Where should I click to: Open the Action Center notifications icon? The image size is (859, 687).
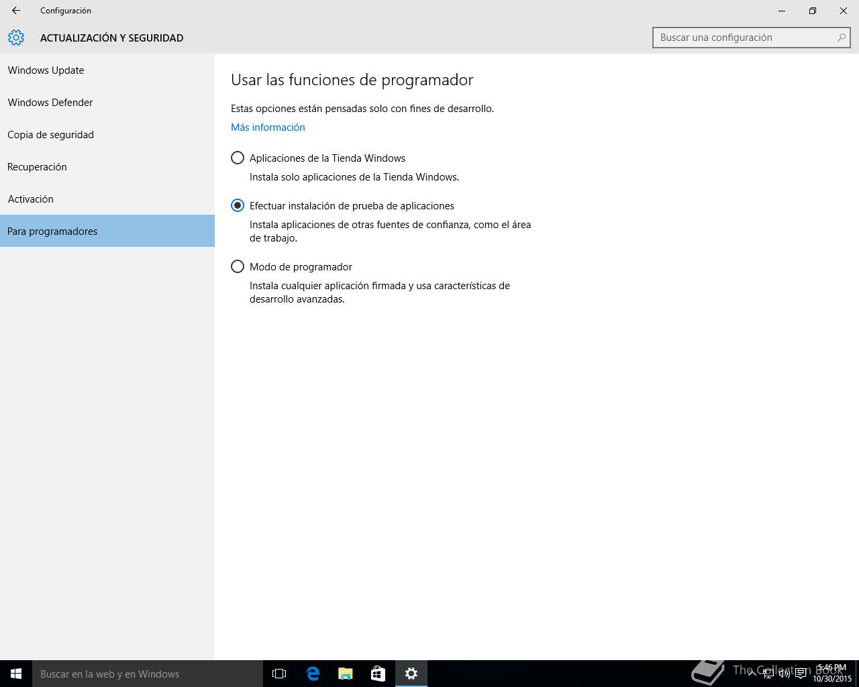pos(801,674)
